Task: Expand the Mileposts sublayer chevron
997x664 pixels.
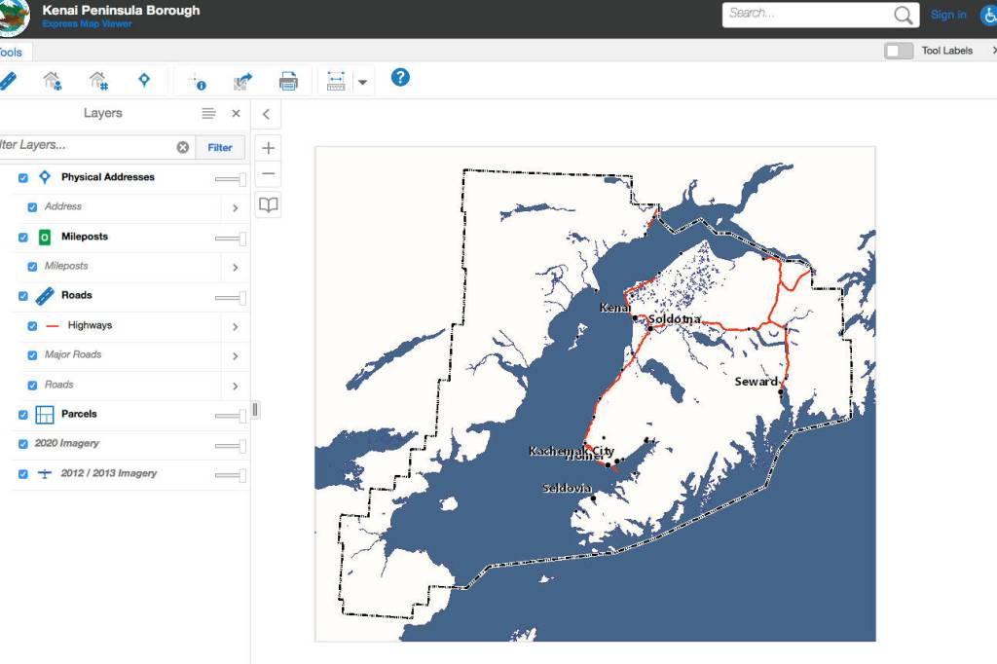Action: (236, 267)
